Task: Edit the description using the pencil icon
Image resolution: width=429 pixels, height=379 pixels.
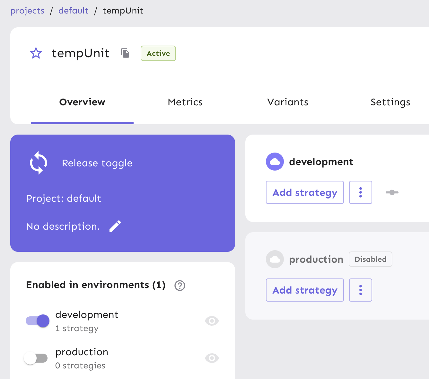Action: [115, 226]
